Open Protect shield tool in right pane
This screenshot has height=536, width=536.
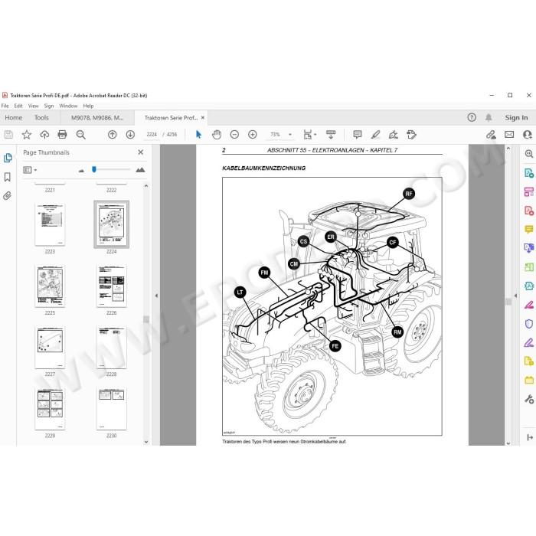point(528,324)
